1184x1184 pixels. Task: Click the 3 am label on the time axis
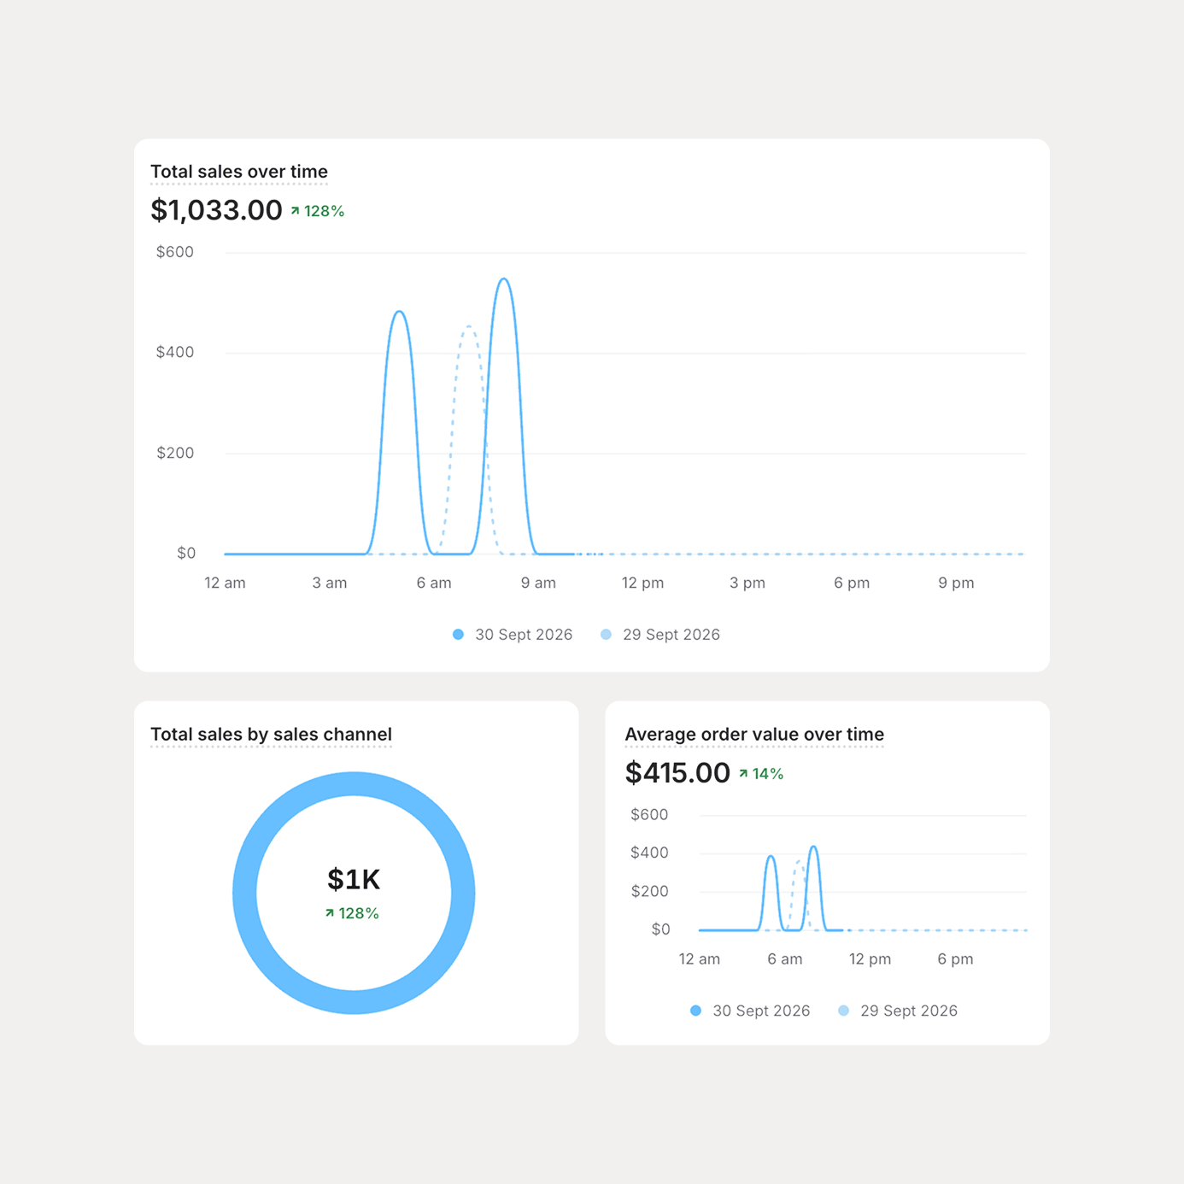[330, 583]
